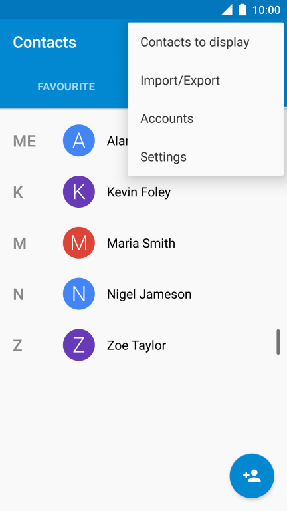Open Zoe Taylor contact entry
The height and width of the screenshot is (511, 287).
click(143, 345)
